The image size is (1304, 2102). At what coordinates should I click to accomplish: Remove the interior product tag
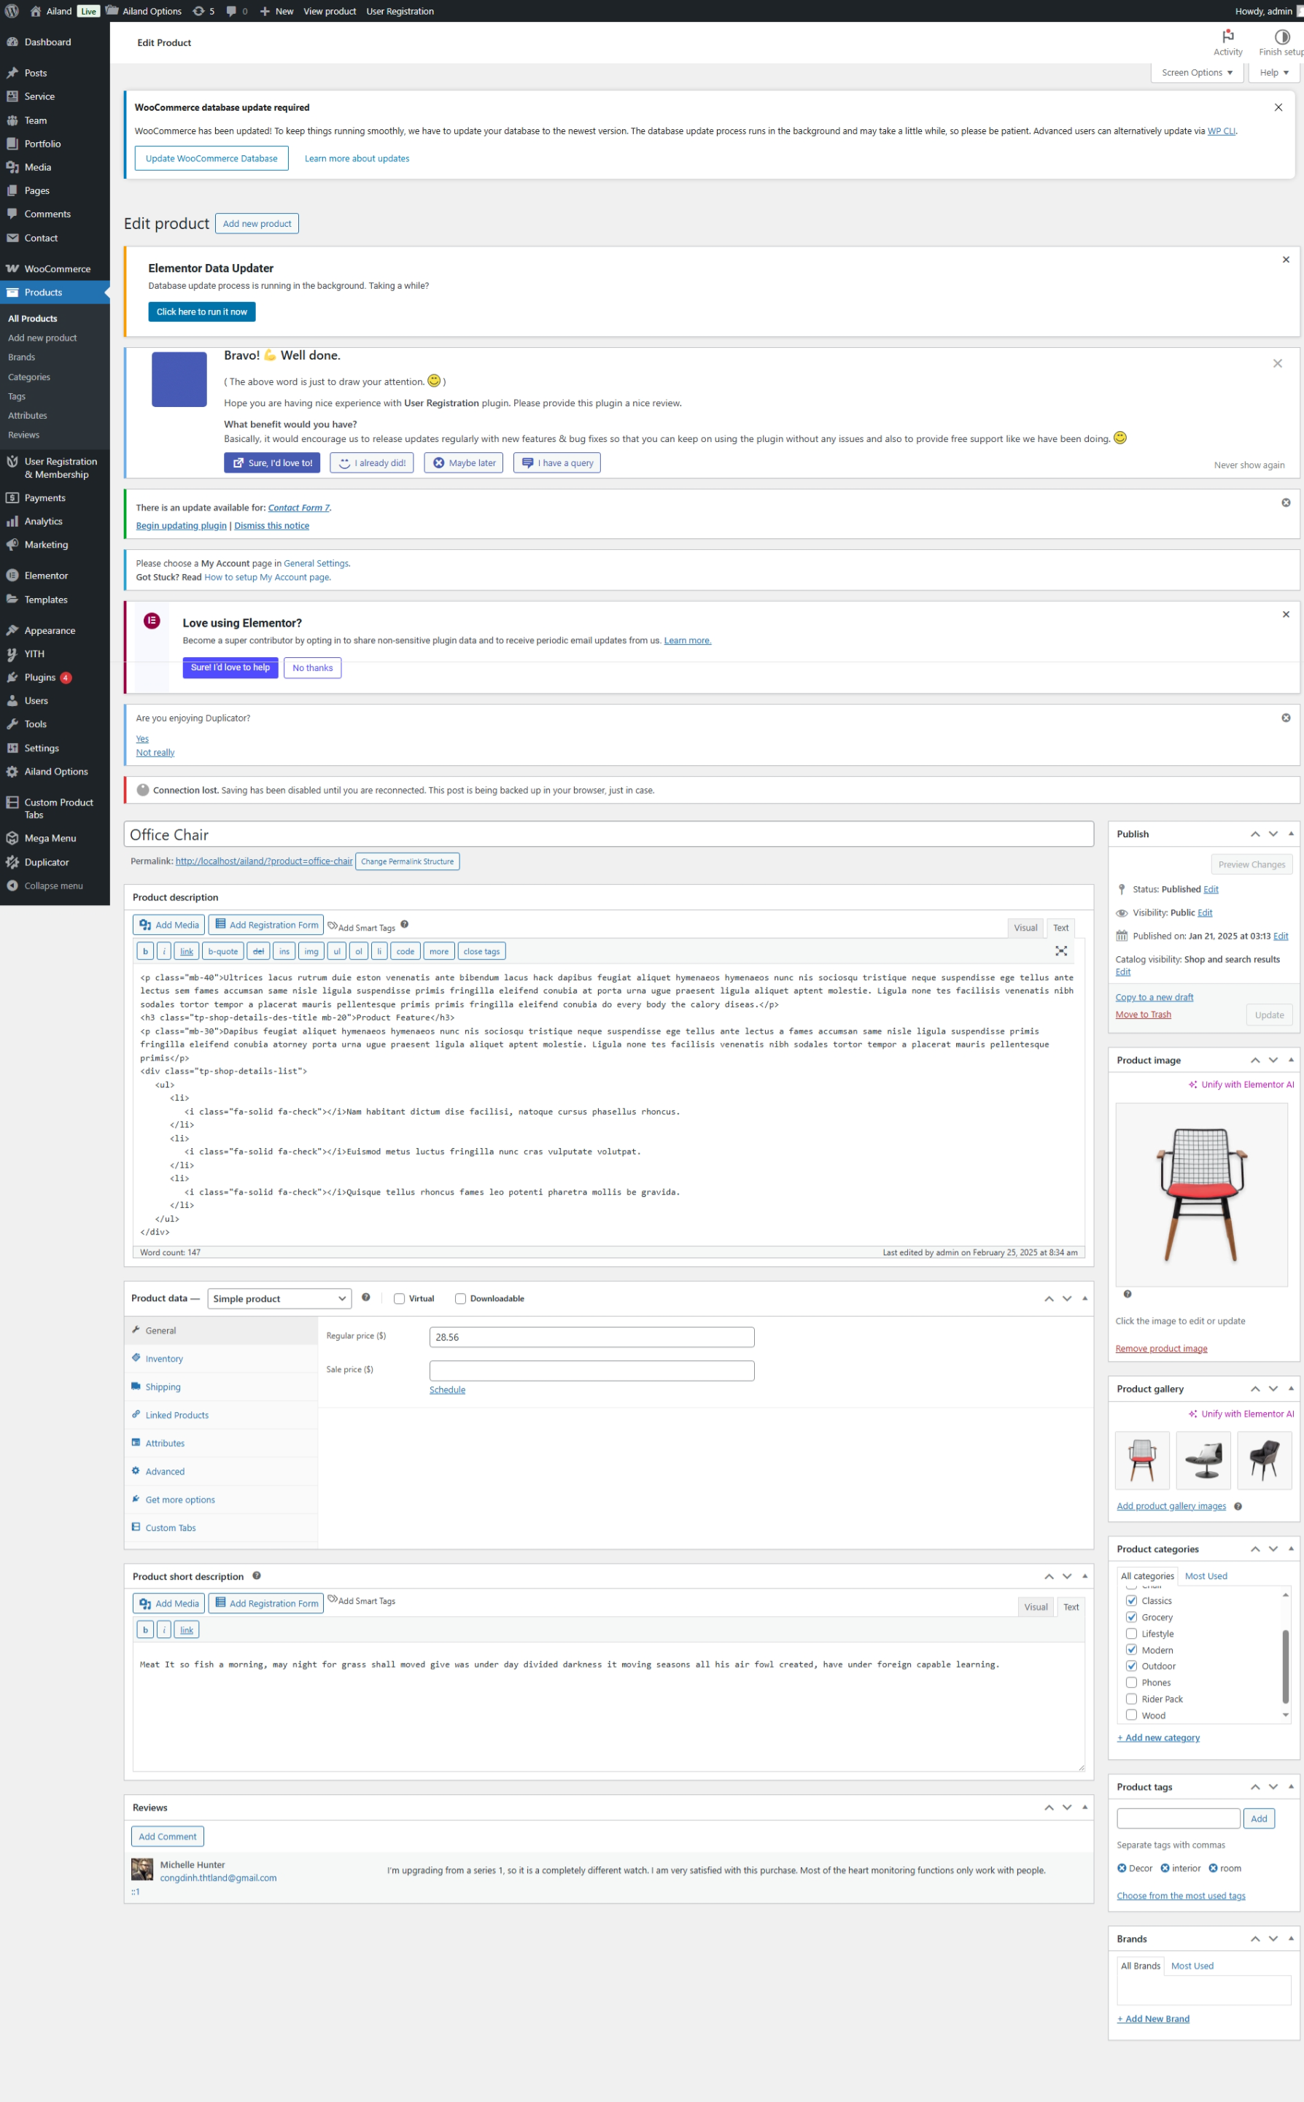click(x=1164, y=1869)
